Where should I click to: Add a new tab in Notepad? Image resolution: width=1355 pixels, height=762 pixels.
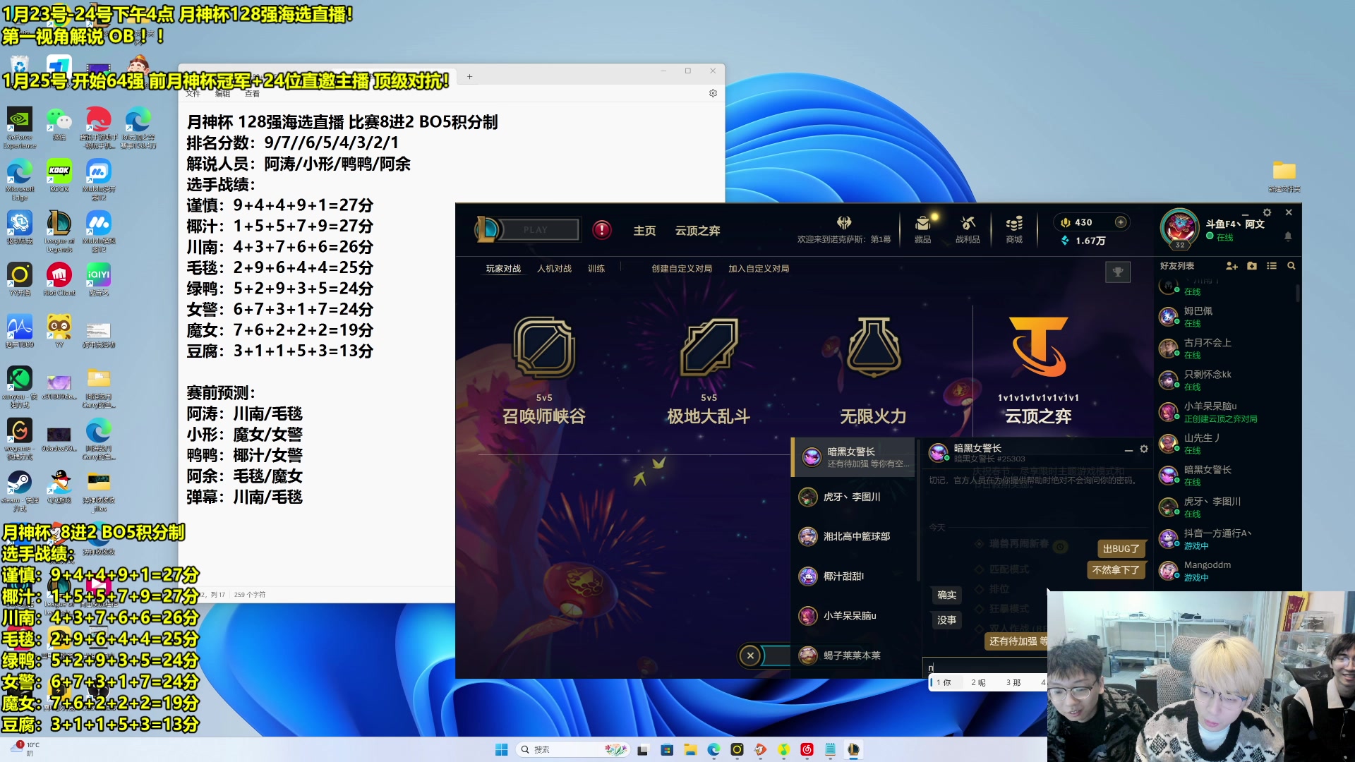pos(469,76)
